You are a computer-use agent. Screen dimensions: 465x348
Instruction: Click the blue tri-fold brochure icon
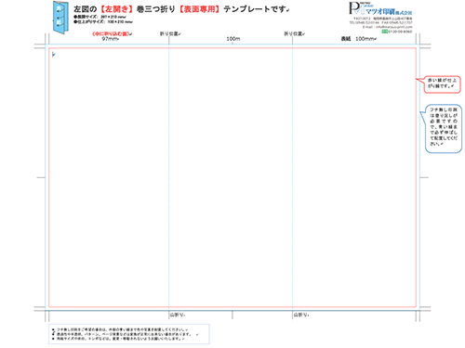coord(60,18)
